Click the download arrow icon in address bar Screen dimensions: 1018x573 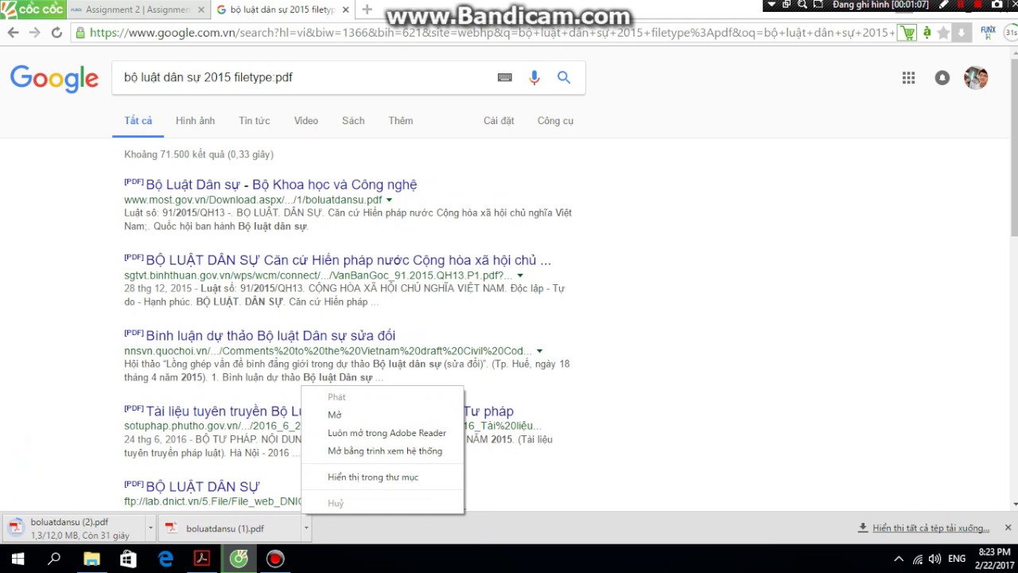[x=962, y=33]
